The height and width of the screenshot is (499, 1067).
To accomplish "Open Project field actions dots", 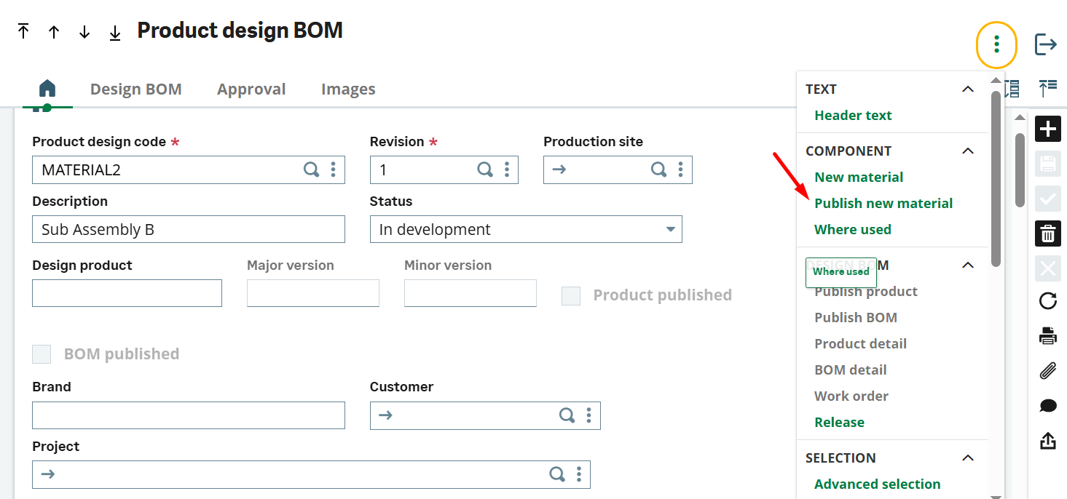I will (578, 474).
